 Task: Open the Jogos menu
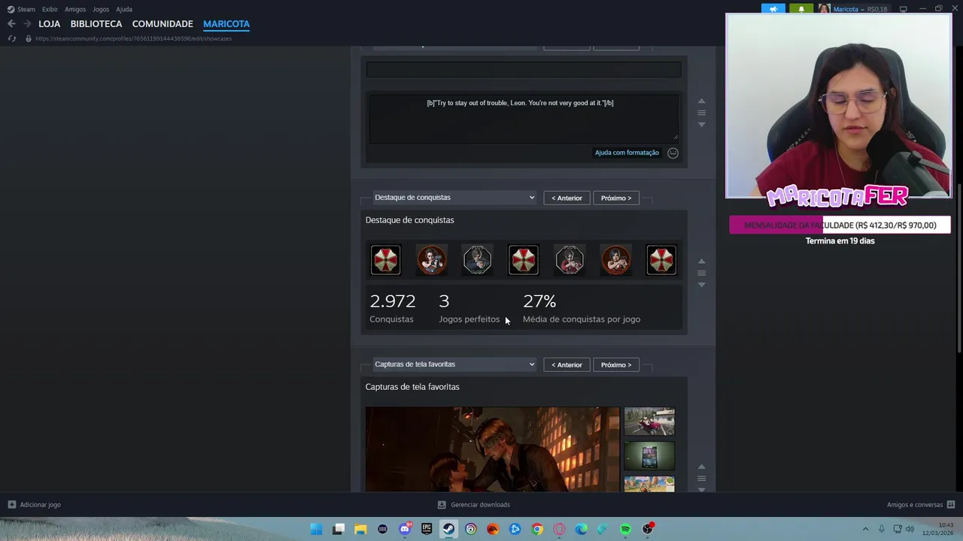[x=101, y=9]
